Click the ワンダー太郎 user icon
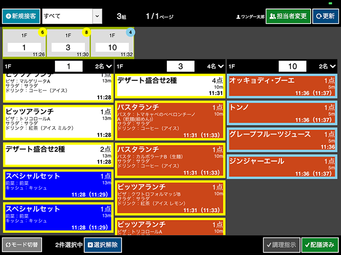Viewport: 341px width, 255px height. 238,16
